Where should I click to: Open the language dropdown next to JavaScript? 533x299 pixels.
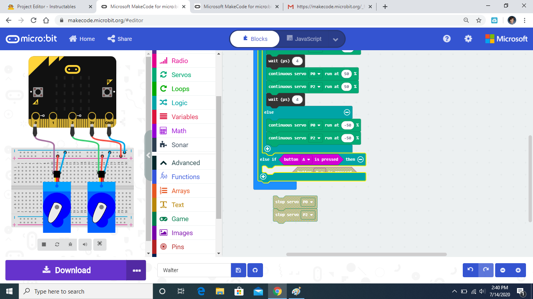[336, 39]
